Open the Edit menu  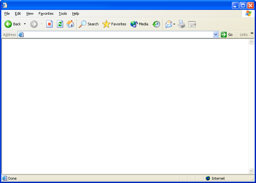click(18, 13)
